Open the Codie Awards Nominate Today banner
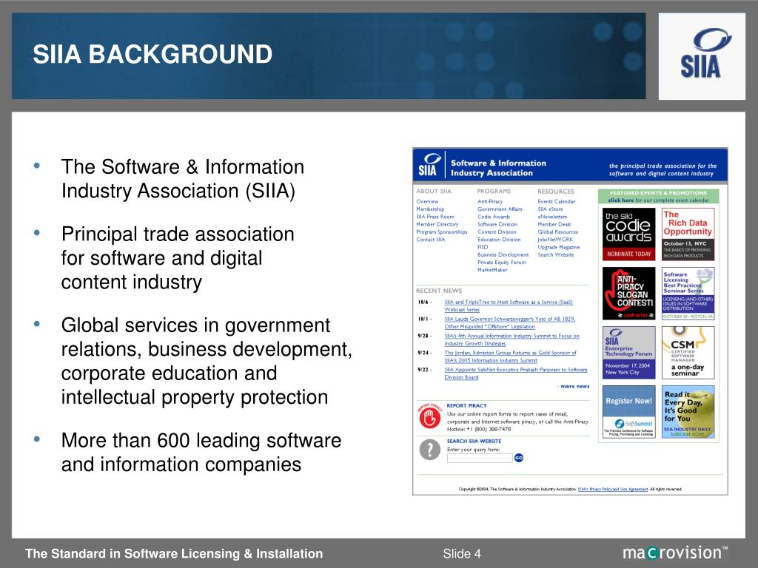 pos(629,234)
